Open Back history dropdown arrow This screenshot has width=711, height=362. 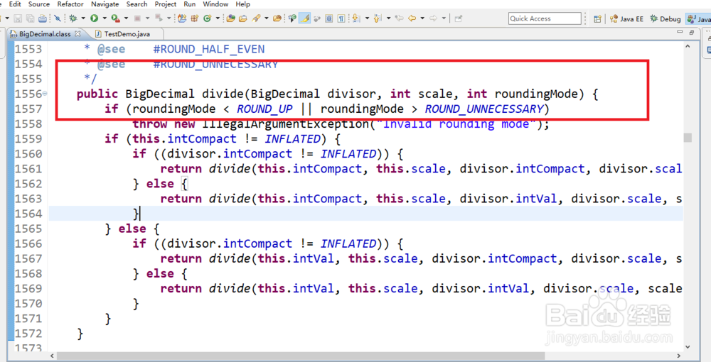(422, 18)
